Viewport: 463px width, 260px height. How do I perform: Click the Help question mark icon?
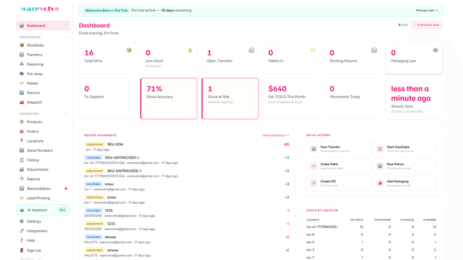(22, 240)
